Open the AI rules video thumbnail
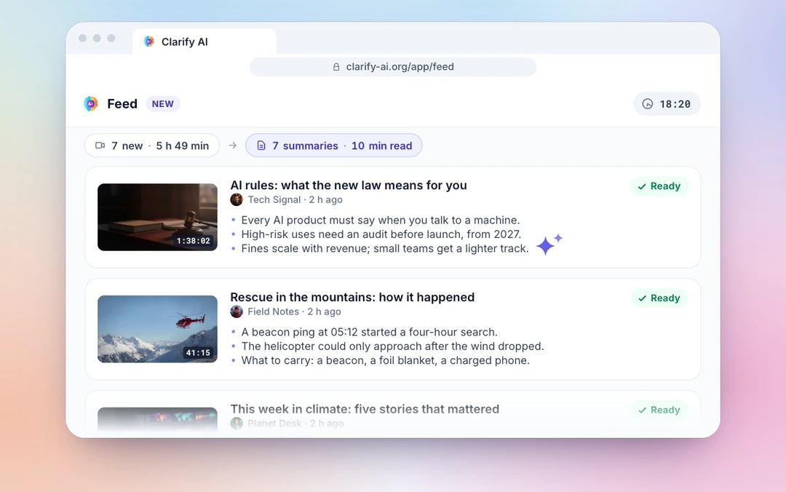This screenshot has width=786, height=492. 157,217
